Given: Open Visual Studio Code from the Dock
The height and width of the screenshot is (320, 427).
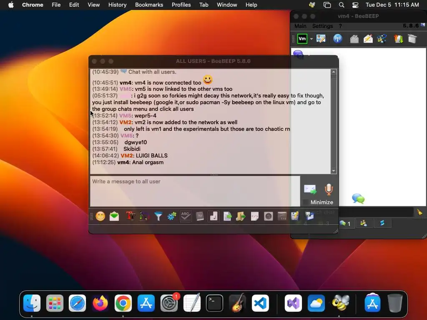Looking at the screenshot, I should [x=260, y=303].
